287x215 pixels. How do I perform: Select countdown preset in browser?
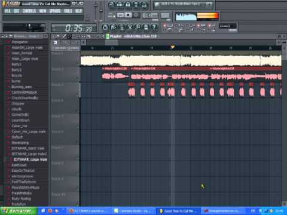[20, 121]
